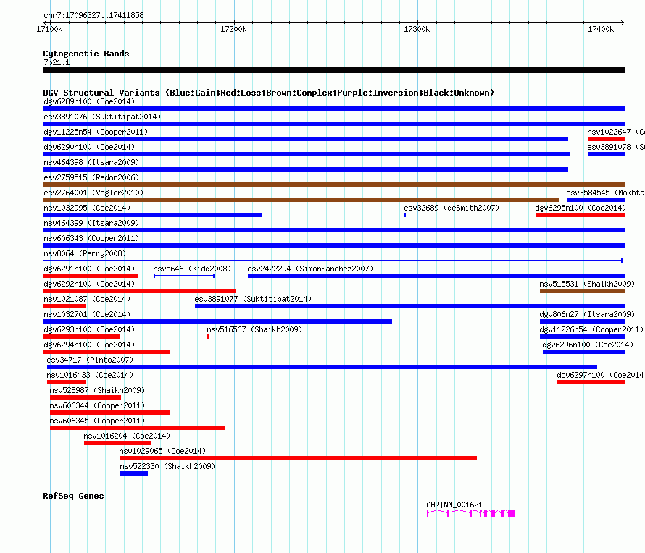The height and width of the screenshot is (553, 645).
Task: Click the AHR|NM_001621 gene label
Action: 454,505
